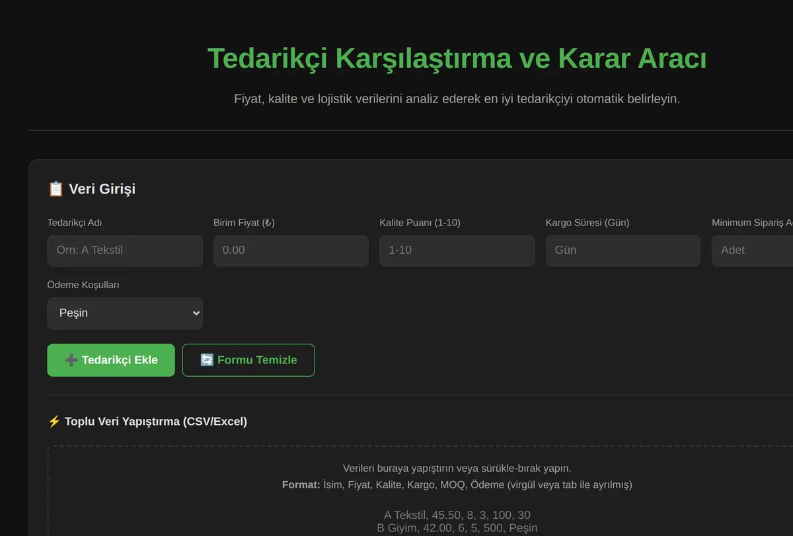Screen dimensions: 793x536
Task: Click the text 'Verileri buraya yapıştırın veya sürükle-bırak yapın'
Action: click(x=457, y=468)
